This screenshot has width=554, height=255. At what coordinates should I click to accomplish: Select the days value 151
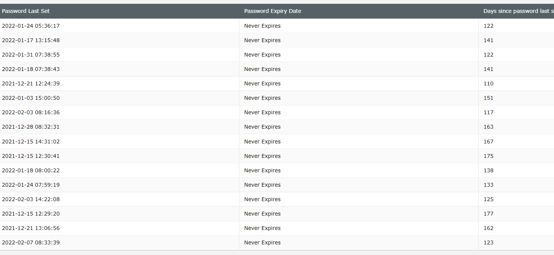(488, 98)
